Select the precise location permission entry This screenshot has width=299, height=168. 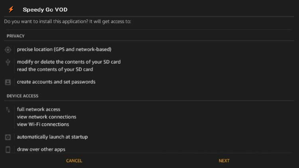(x=64, y=49)
